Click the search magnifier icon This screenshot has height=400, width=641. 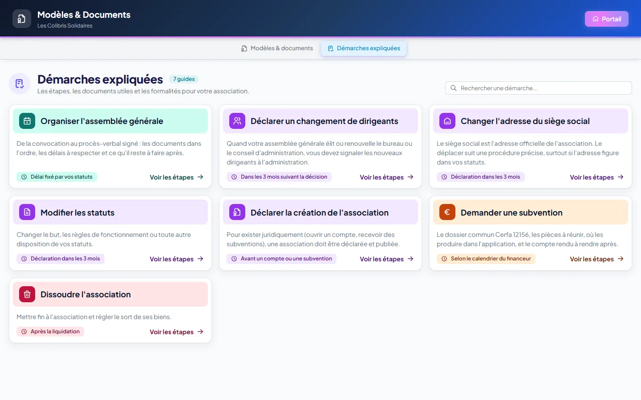[x=454, y=88]
